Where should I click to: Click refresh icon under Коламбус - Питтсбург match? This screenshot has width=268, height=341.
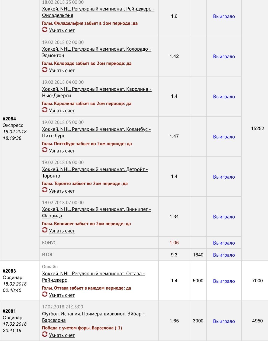[45, 150]
